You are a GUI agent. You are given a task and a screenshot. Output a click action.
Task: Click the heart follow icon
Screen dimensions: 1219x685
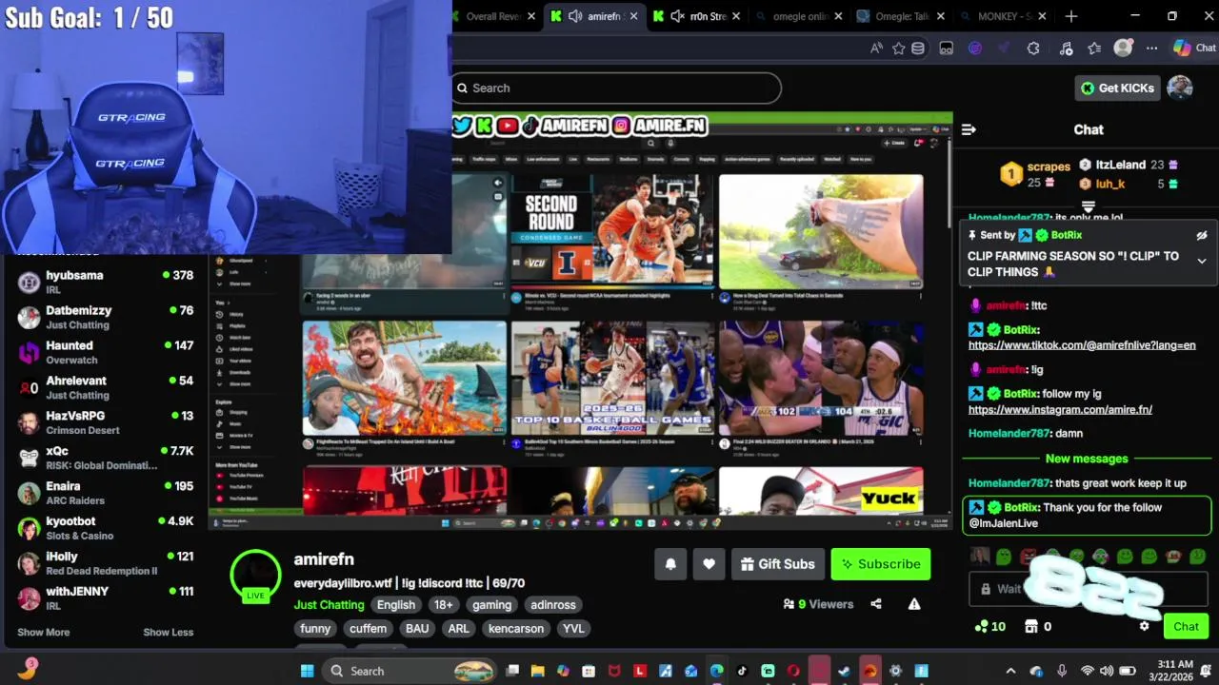tap(709, 564)
